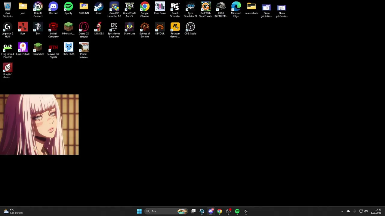Image resolution: width=385 pixels, height=216 pixels.
Task: Click the DEVOUR game icon
Action: pyautogui.click(x=160, y=29)
